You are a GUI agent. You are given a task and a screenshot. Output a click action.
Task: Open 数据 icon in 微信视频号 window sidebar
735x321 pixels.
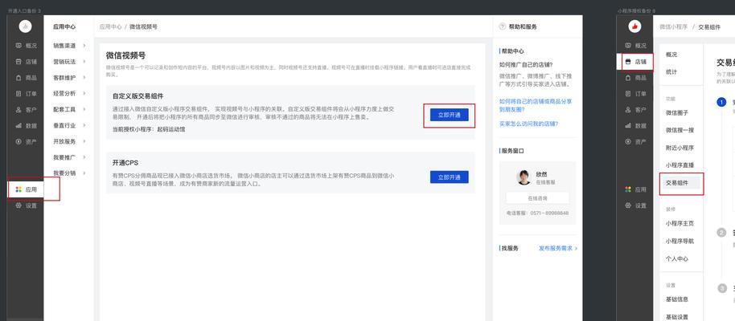pos(18,125)
